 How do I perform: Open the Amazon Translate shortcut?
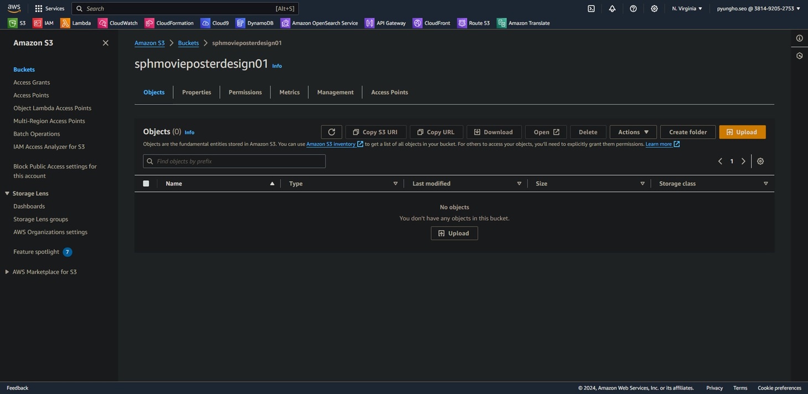[x=524, y=23]
